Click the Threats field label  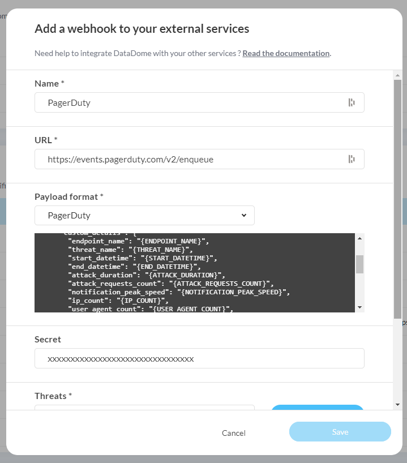[53, 396]
